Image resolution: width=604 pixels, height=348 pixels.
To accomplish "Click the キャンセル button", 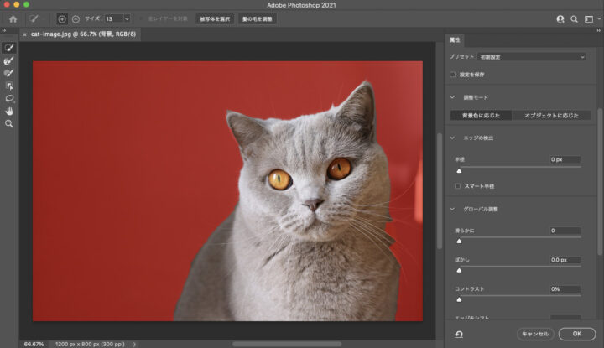I will [x=535, y=334].
